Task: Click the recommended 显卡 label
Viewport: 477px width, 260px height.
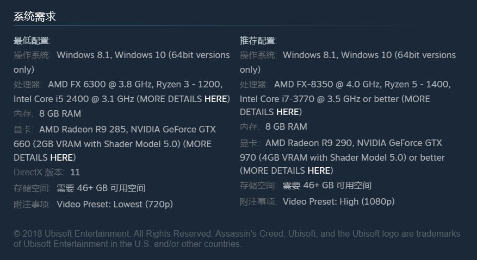Action: pos(250,143)
